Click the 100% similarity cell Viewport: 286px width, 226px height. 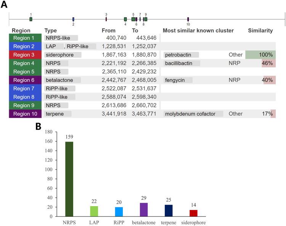coord(260,55)
